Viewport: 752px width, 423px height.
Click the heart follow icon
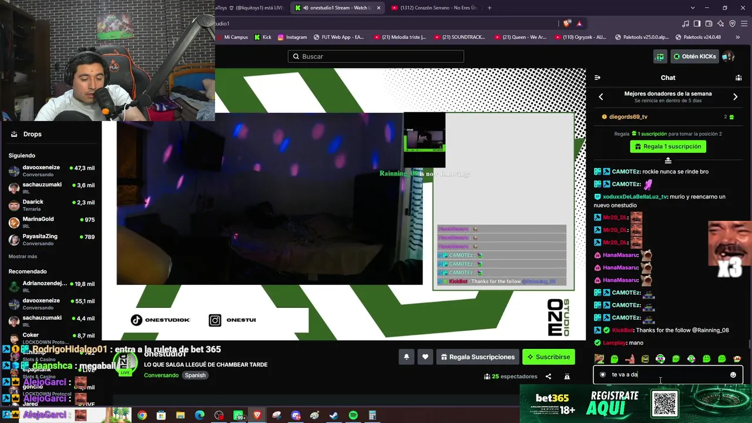click(x=425, y=357)
